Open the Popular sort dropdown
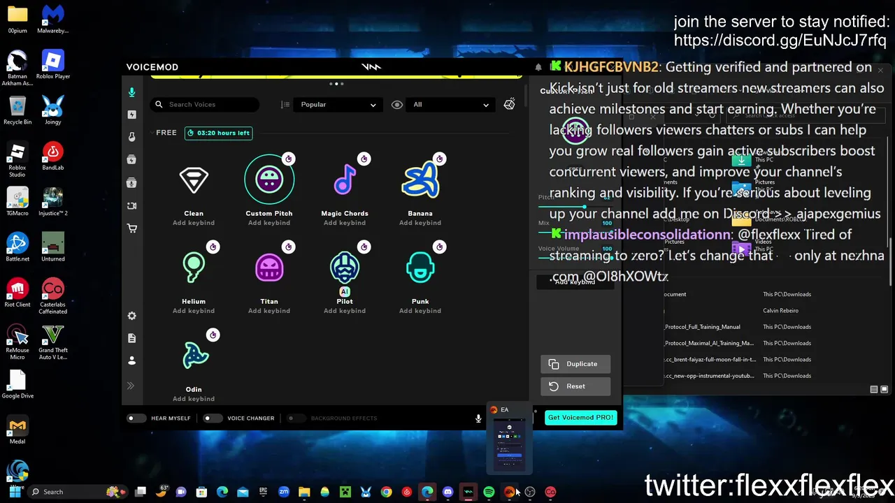895x503 pixels. pyautogui.click(x=338, y=105)
